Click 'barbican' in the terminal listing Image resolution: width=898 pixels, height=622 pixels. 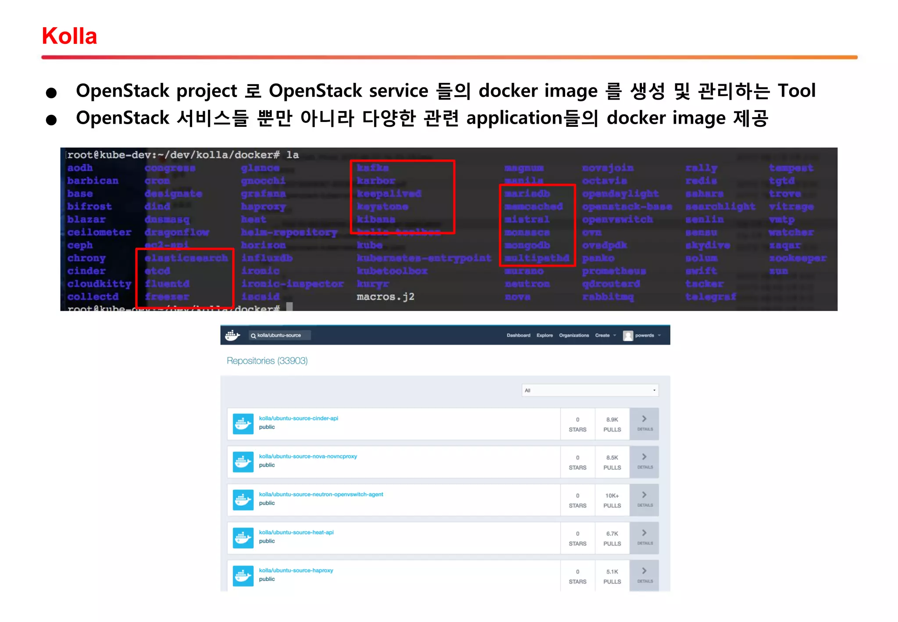[x=93, y=181]
